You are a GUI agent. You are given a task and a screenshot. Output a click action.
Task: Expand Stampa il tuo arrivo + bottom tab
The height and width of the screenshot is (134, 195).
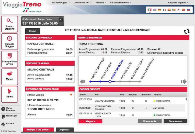(38, 130)
